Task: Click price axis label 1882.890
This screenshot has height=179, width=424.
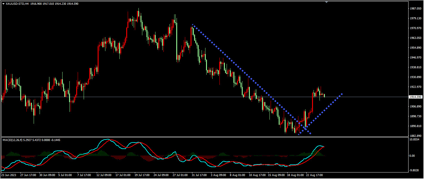Action: click(x=415, y=136)
